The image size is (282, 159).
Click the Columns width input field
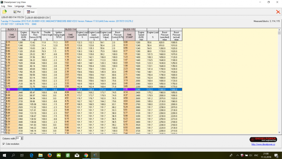coord(18,138)
